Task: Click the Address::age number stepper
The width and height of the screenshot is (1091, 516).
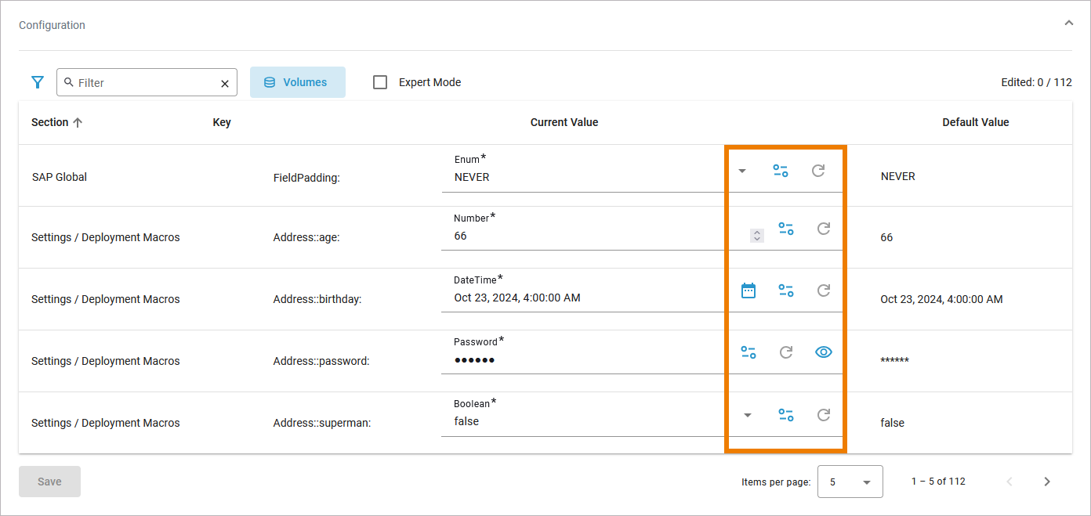Action: tap(756, 235)
